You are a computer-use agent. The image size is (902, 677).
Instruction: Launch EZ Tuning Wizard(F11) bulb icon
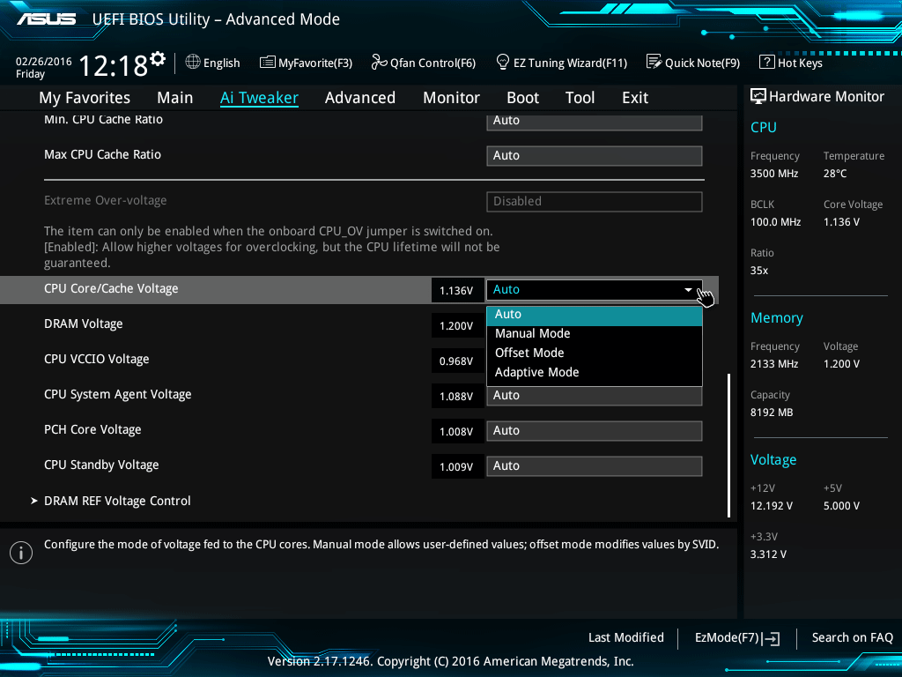click(503, 63)
